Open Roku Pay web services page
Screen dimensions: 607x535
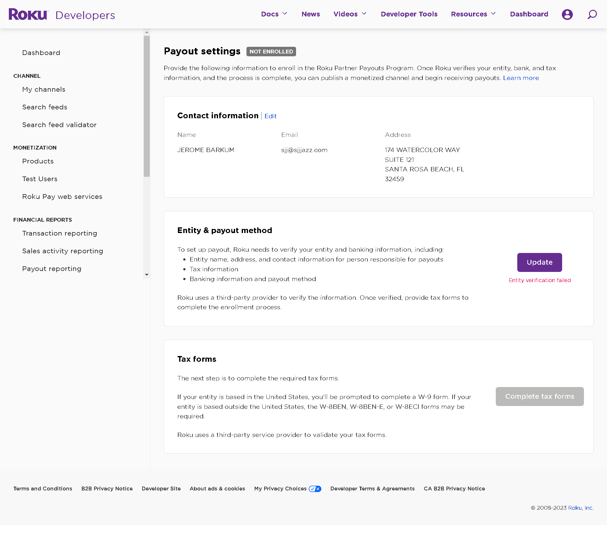pyautogui.click(x=62, y=197)
